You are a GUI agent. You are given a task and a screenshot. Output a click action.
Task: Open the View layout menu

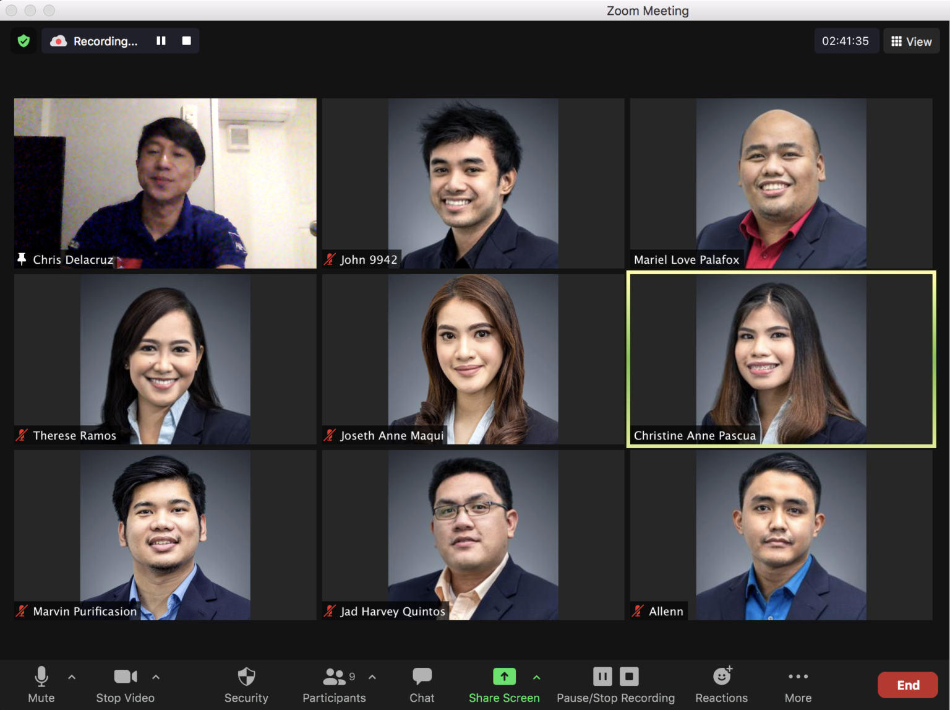(x=911, y=41)
